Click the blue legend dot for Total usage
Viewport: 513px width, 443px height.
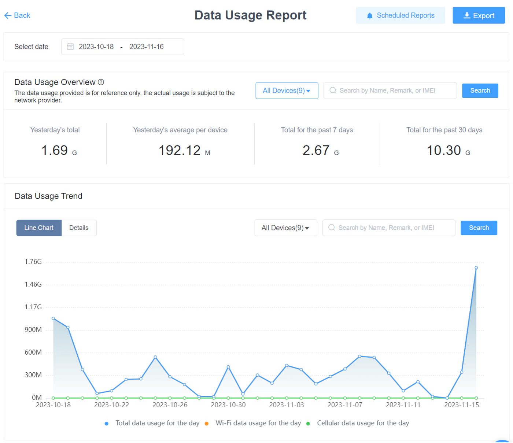click(x=106, y=424)
